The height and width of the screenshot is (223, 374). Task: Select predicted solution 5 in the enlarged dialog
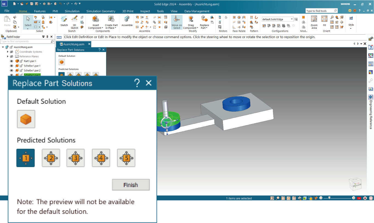tap(126, 158)
